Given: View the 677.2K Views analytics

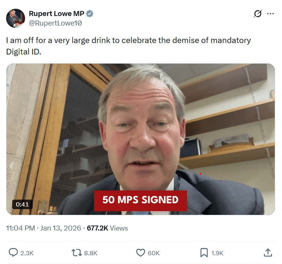Looking at the screenshot, I should (108, 228).
